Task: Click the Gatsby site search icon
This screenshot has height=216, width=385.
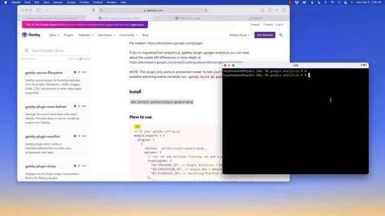Action: [x=281, y=35]
